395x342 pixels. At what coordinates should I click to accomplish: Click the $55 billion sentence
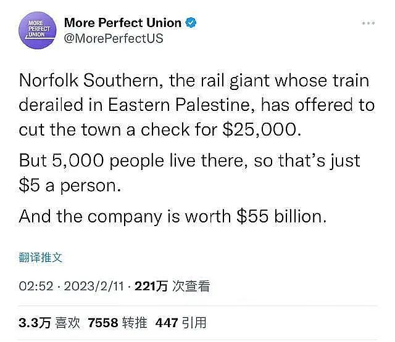(x=173, y=216)
